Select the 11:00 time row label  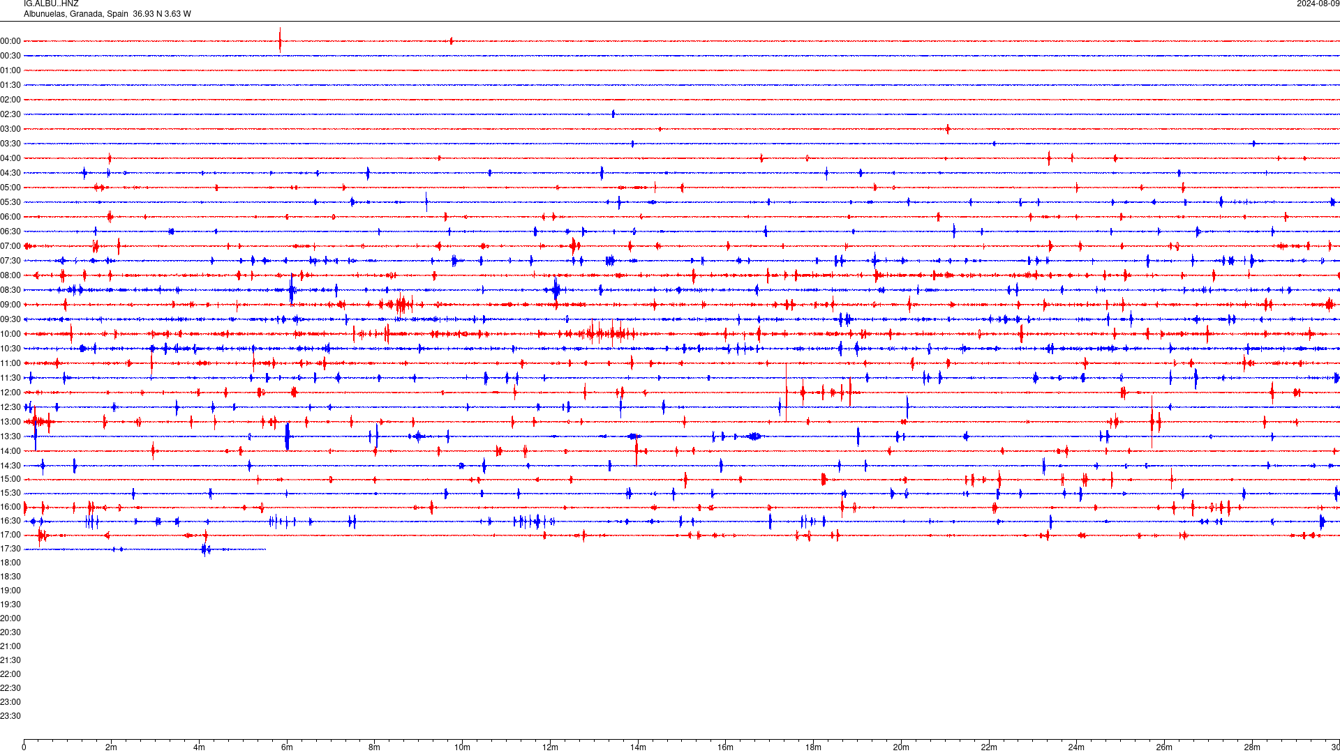pos(10,363)
